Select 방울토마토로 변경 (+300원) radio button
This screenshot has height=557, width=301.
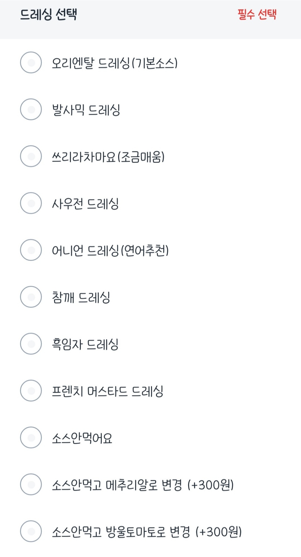[31, 531]
